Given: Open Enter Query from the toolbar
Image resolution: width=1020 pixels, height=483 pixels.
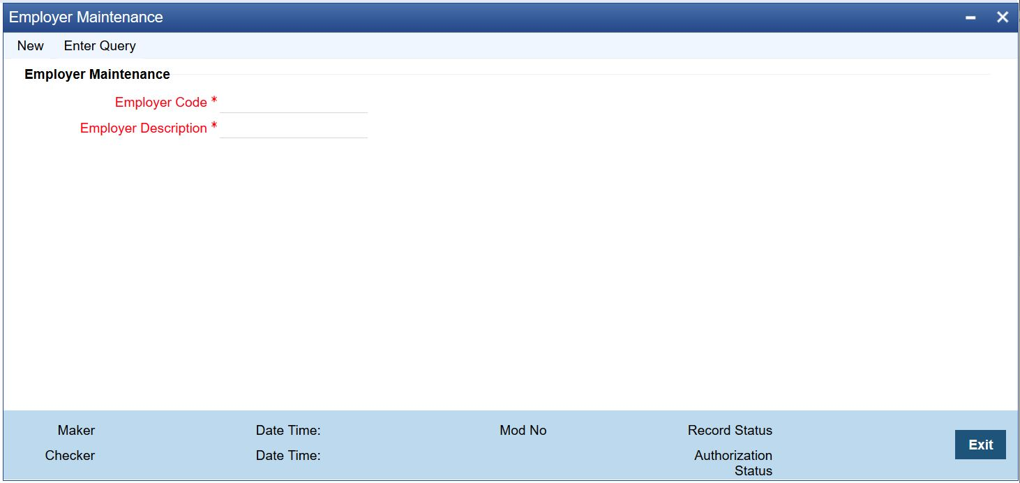Looking at the screenshot, I should (x=100, y=45).
